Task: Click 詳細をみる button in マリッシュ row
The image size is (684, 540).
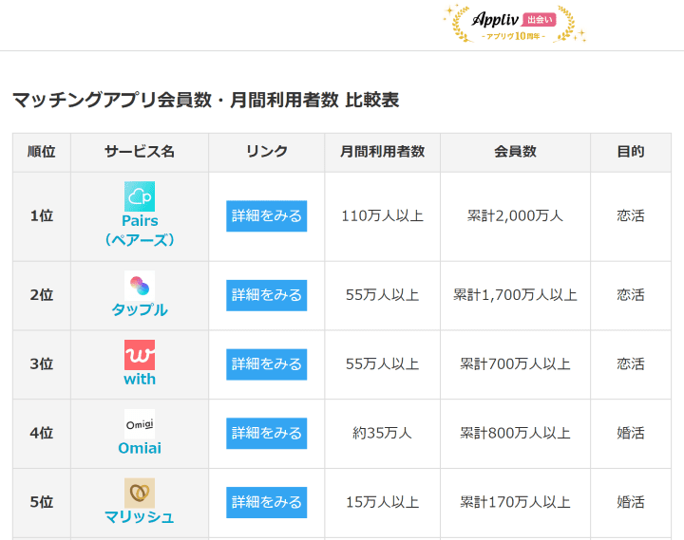Action: coord(267,502)
